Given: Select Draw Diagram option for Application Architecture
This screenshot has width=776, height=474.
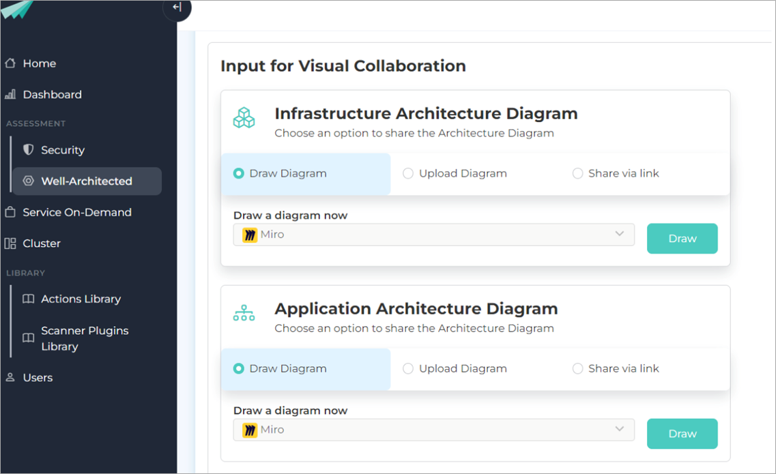Looking at the screenshot, I should point(238,368).
